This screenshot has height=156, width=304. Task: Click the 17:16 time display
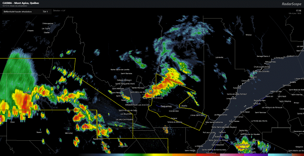click(x=298, y=10)
